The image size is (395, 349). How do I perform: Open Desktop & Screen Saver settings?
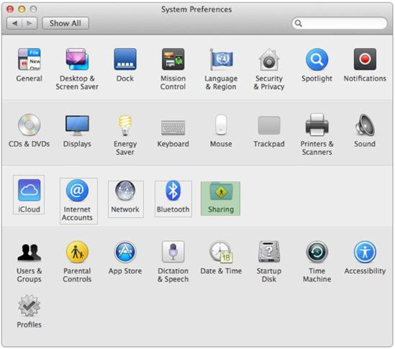77,69
